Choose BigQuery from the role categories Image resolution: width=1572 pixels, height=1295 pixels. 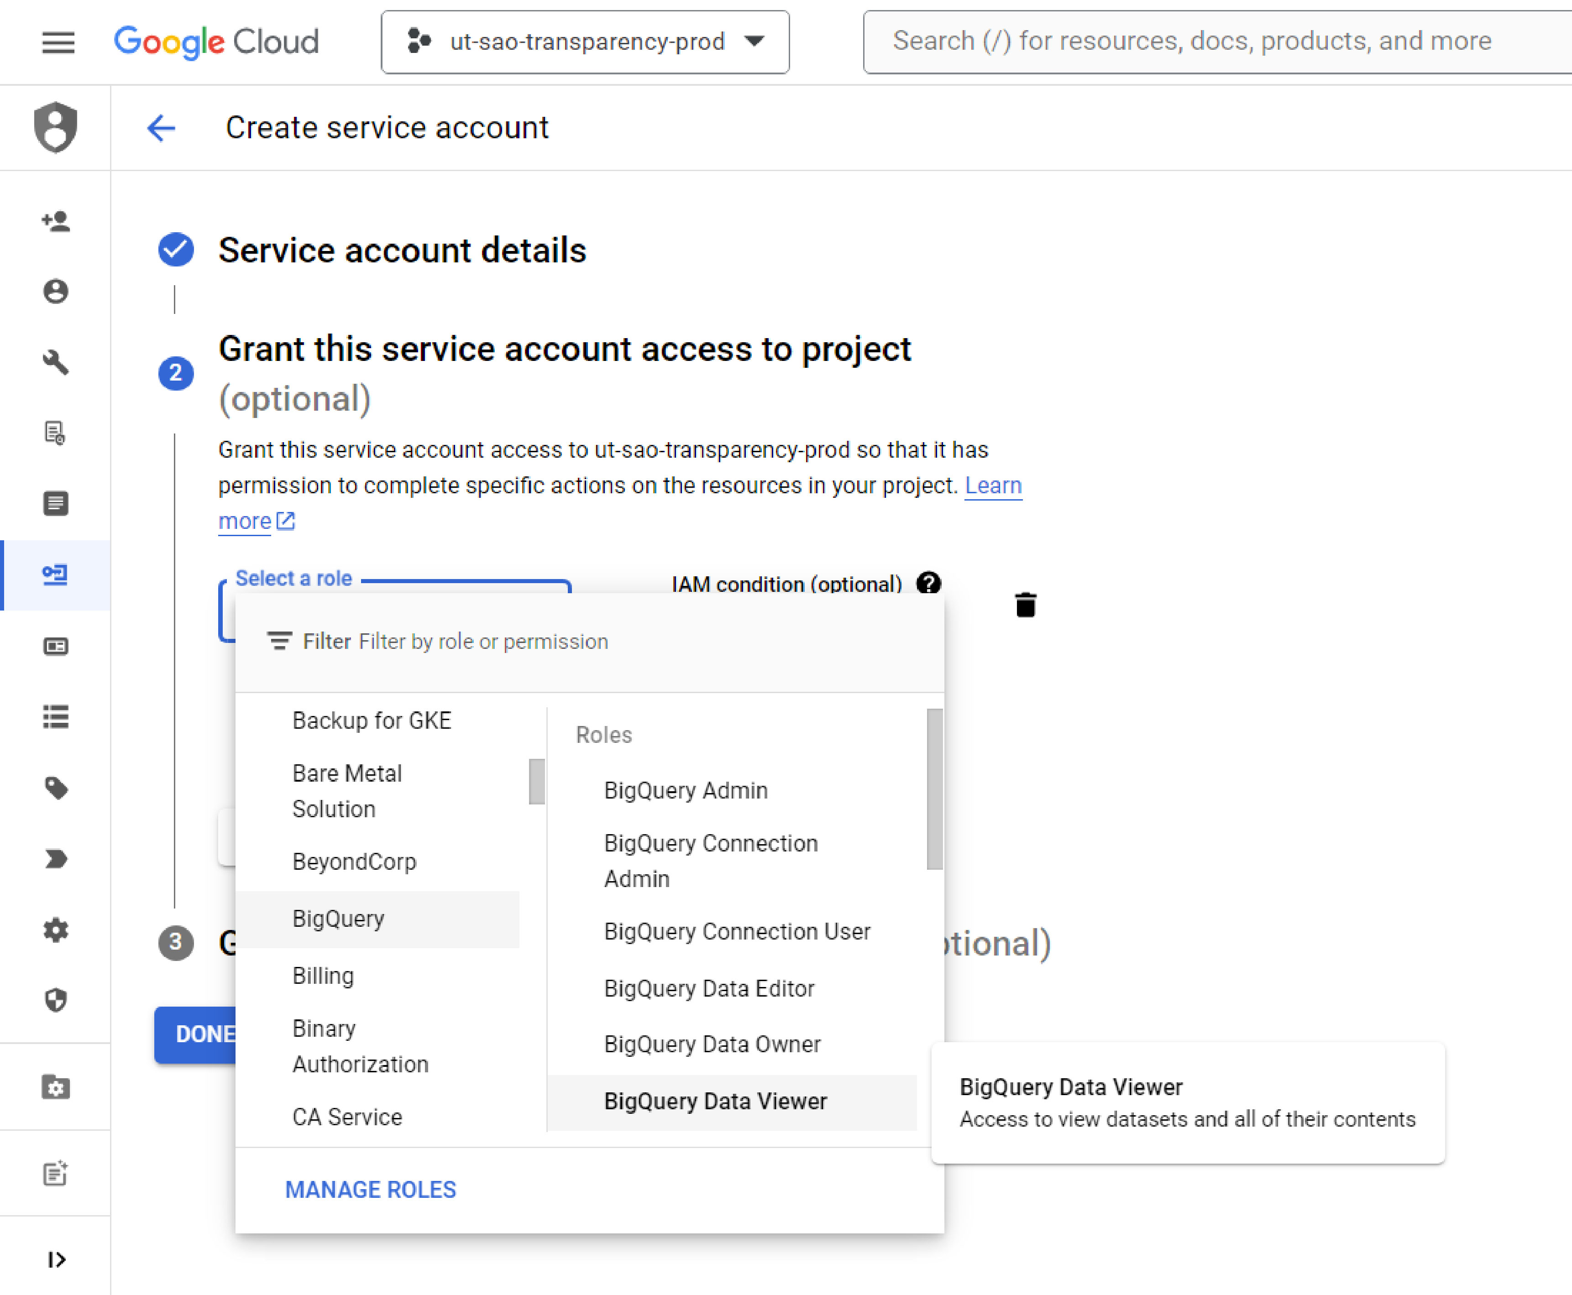[x=338, y=919]
